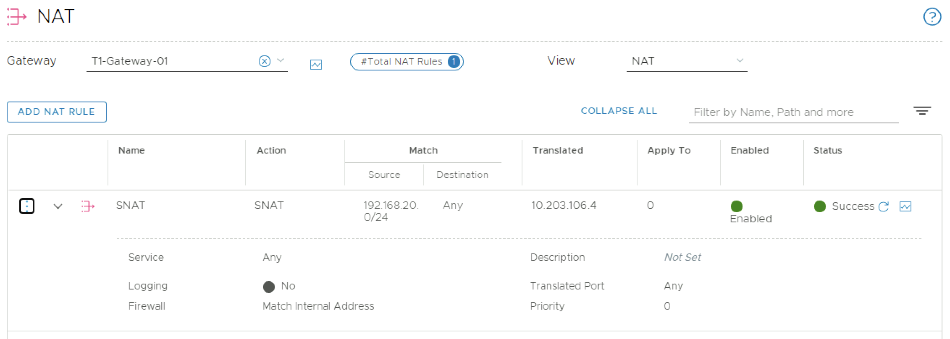Click the Action column header
Screen dimensions: 950x339
(x=271, y=150)
